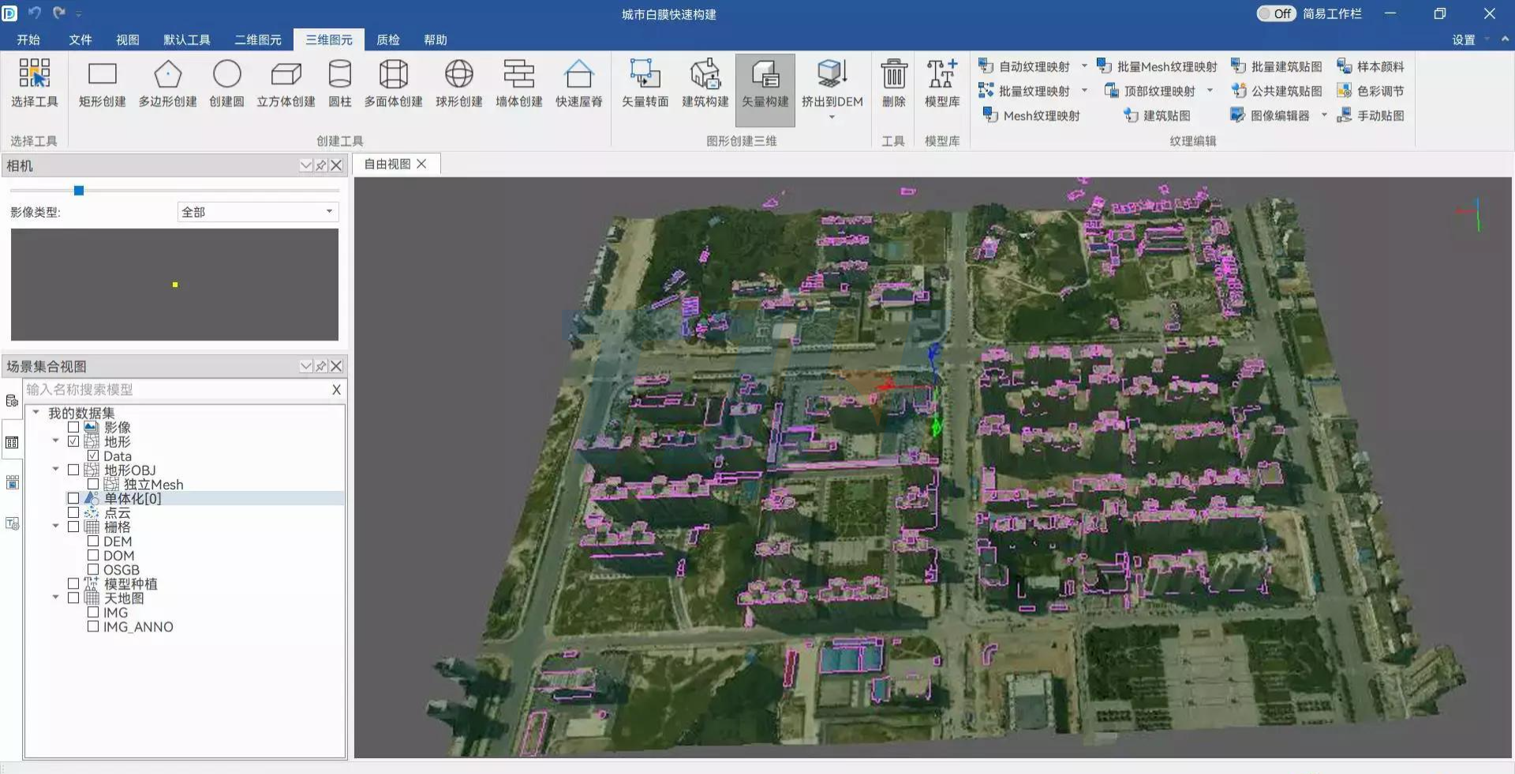1515x774 pixels.
Task: Open the 影像类型 dropdown showing 全部
Action: 257,212
